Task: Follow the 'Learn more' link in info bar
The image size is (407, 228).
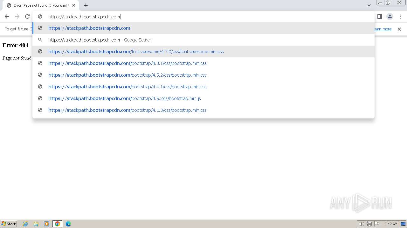Action: click(x=383, y=29)
